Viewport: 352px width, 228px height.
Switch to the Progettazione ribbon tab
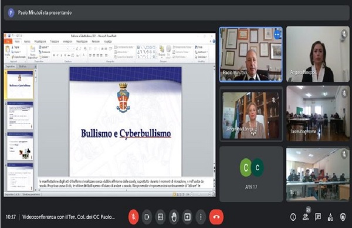[40, 42]
